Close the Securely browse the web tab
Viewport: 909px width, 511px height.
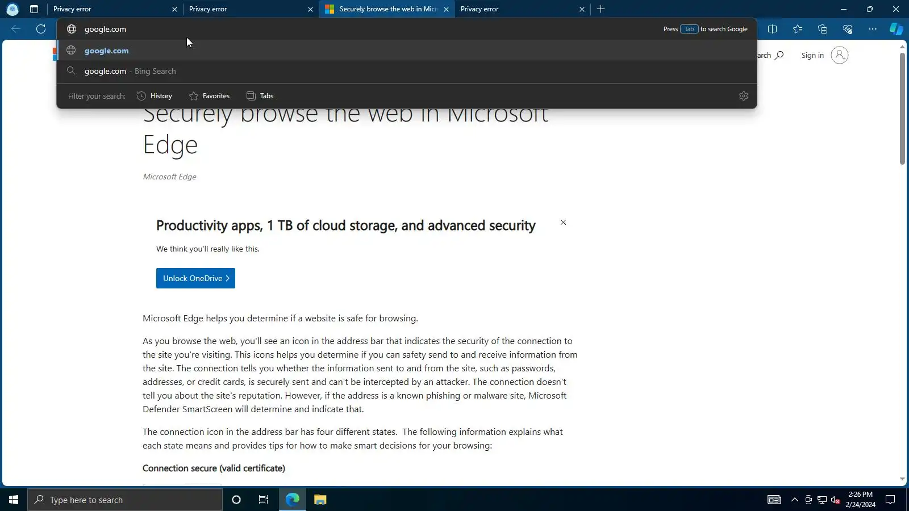[x=446, y=9]
